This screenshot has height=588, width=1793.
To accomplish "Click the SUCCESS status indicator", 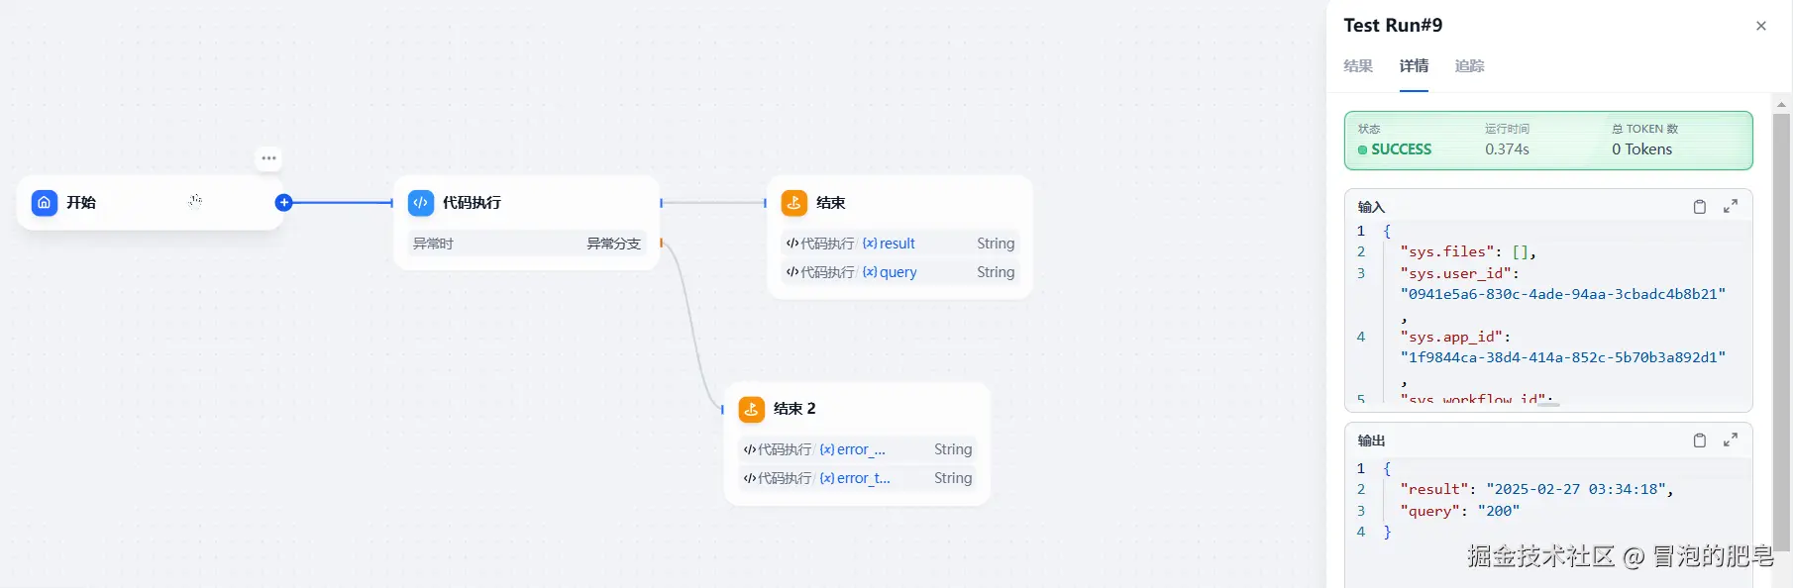I will [x=1395, y=149].
